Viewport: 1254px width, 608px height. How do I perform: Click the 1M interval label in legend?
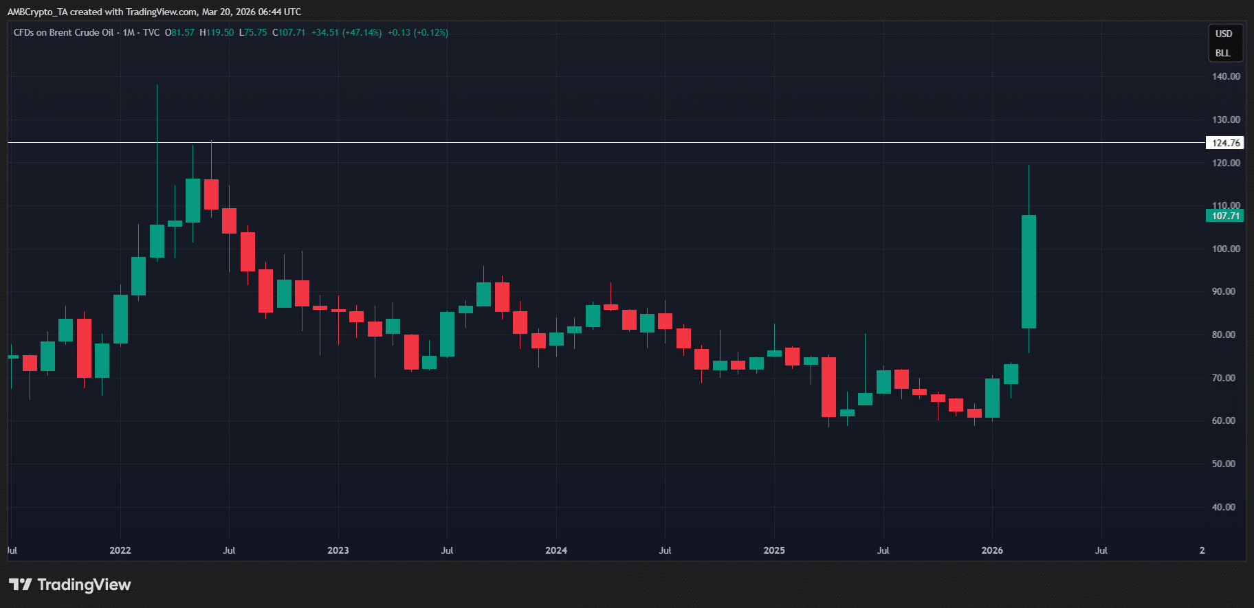129,32
